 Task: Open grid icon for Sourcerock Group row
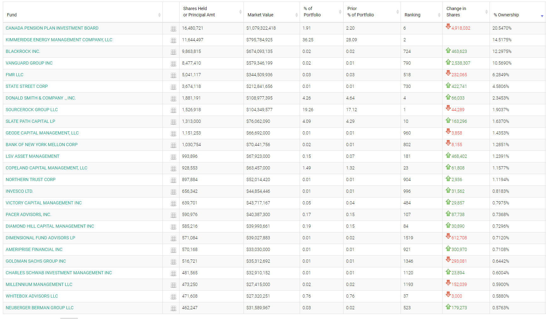coord(173,110)
